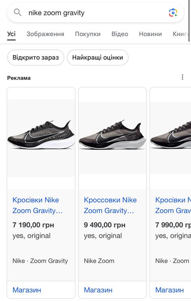Open second sneaker image for 9 490,00 грн
The width and height of the screenshot is (191, 301).
[112, 138]
